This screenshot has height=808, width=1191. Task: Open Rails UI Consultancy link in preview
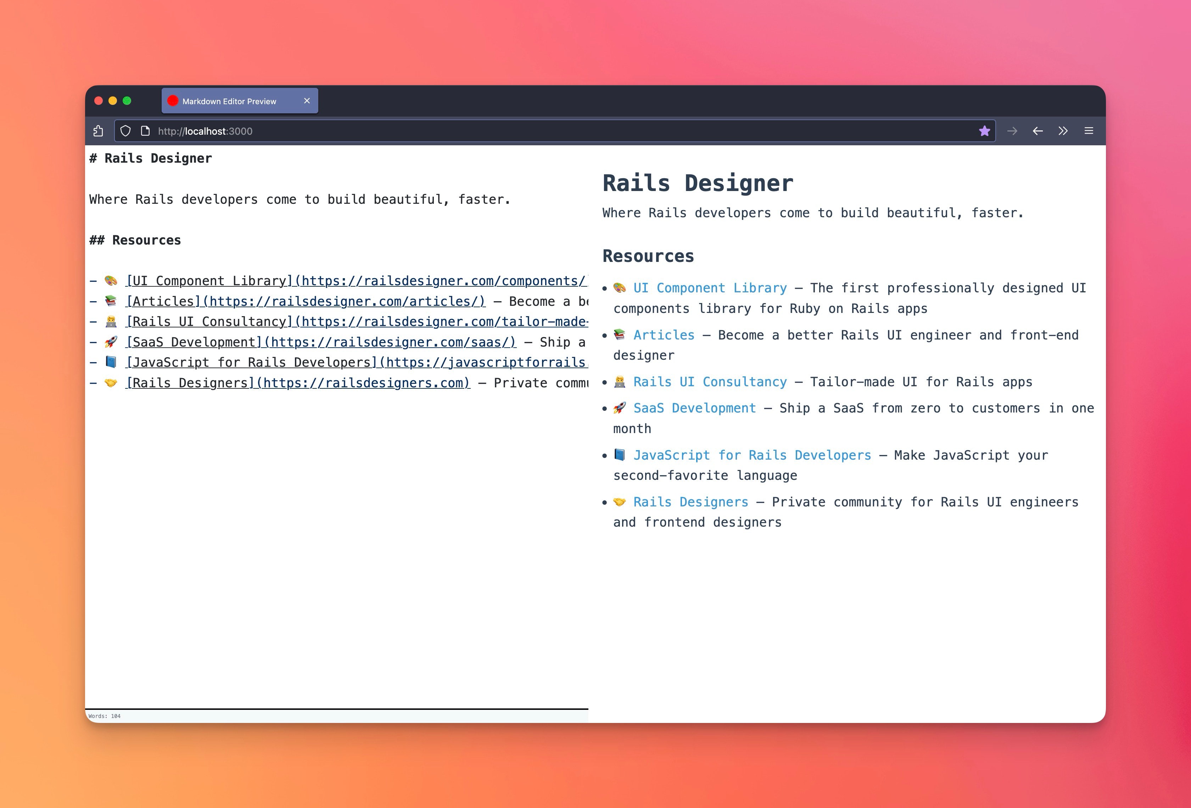pyautogui.click(x=710, y=382)
